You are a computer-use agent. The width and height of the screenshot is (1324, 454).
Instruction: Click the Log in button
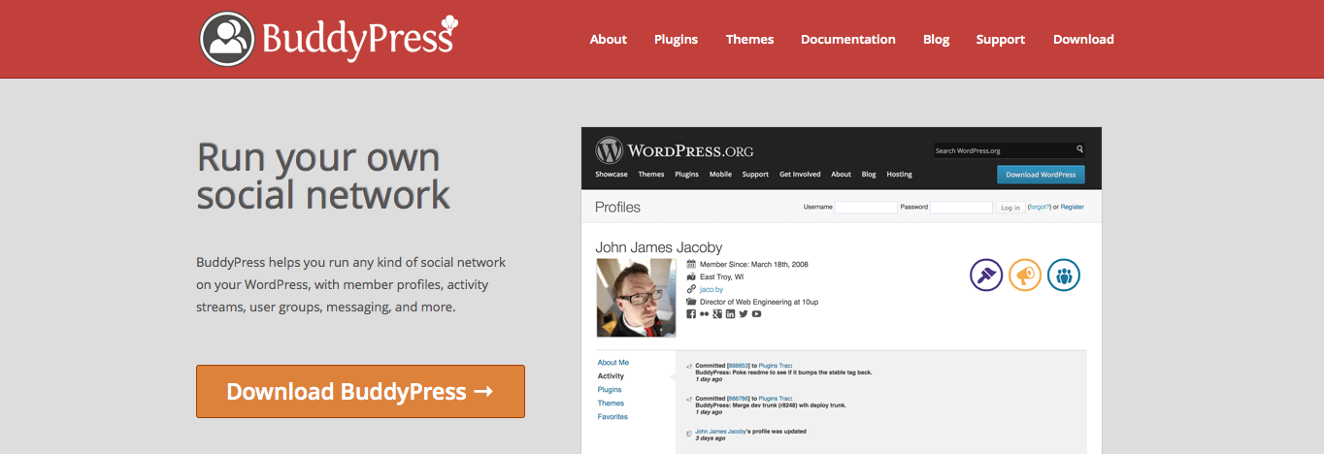(1010, 207)
